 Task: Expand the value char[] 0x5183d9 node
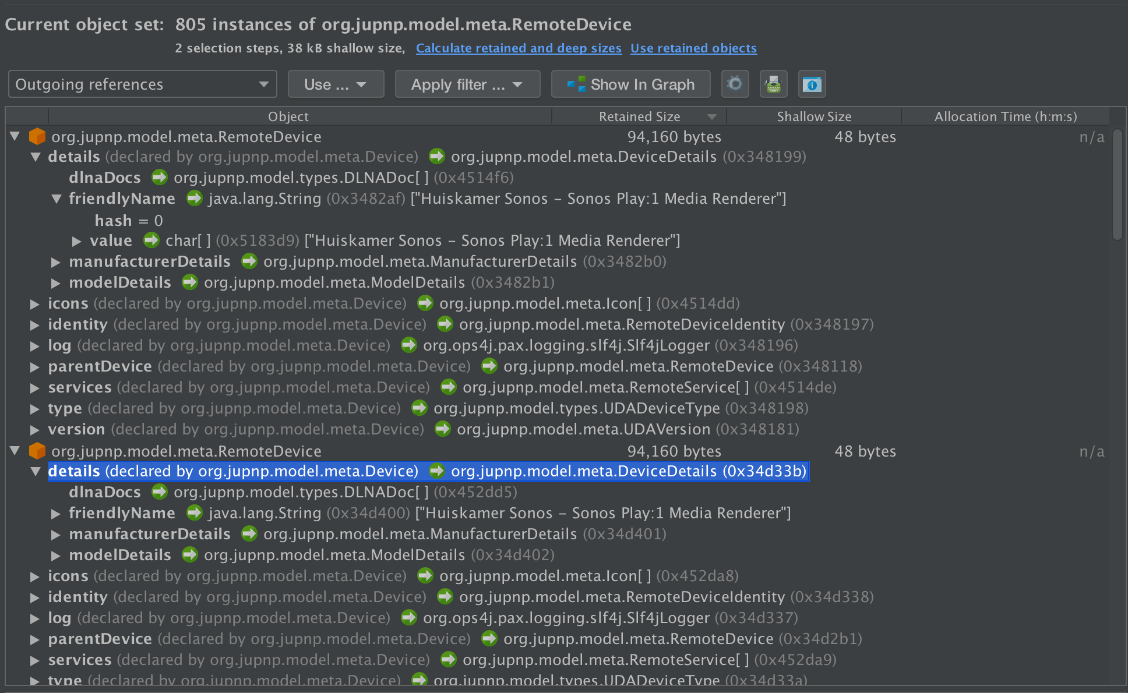pyautogui.click(x=76, y=241)
